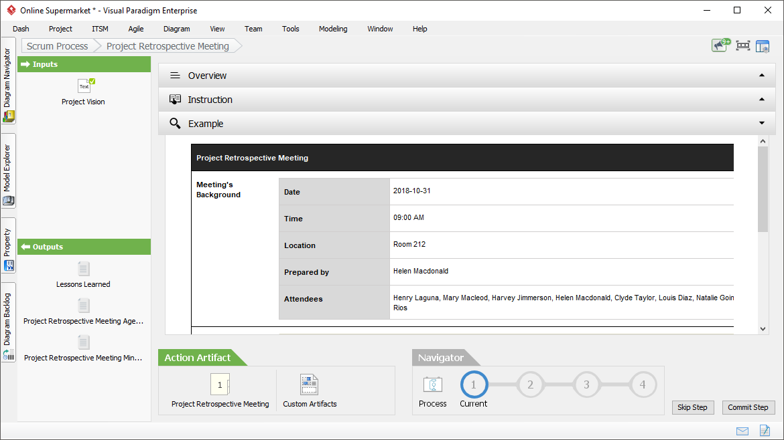The image size is (784, 440).
Task: Click the scroll down arrow in Example pane
Action: [x=763, y=329]
